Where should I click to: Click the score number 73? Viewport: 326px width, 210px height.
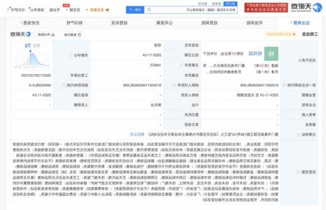tap(28, 46)
